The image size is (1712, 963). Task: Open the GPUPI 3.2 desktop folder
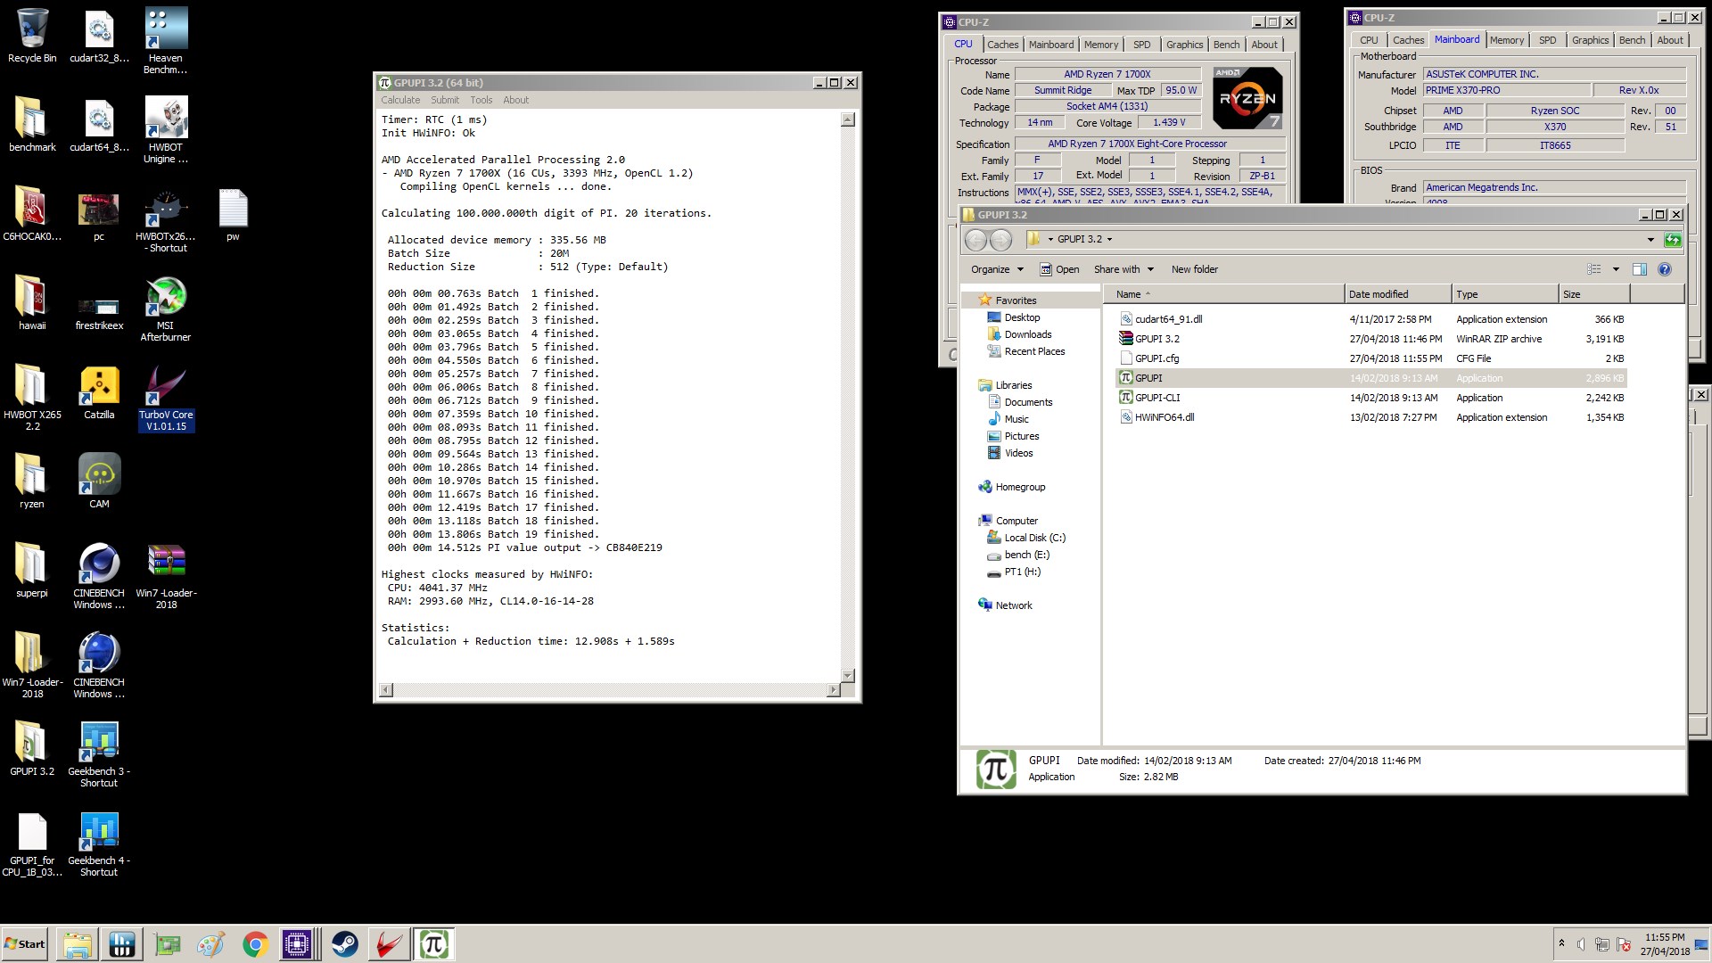32,749
